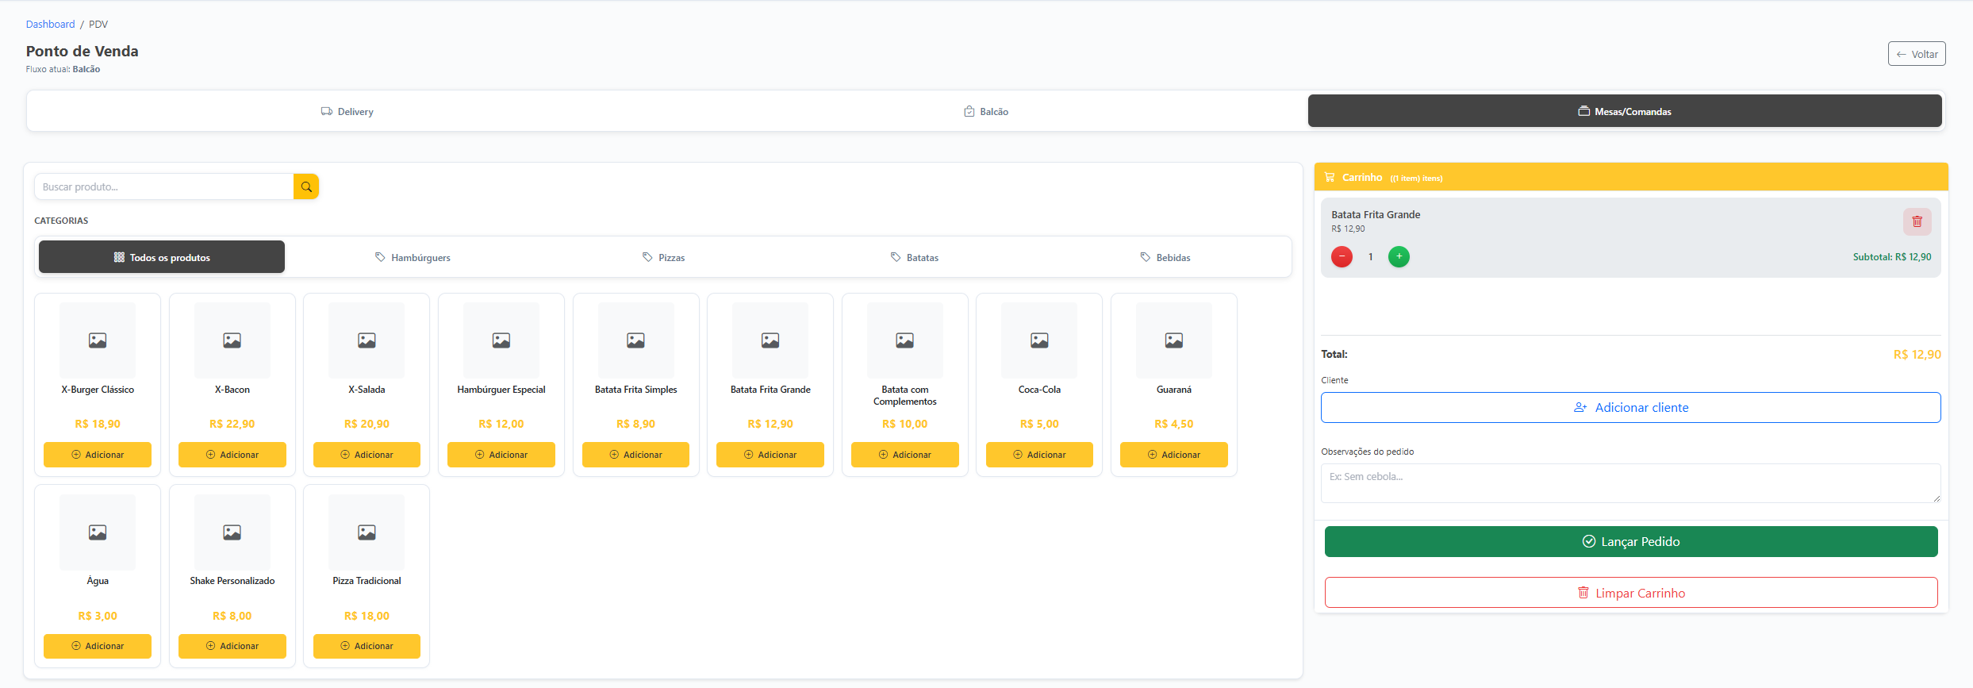Remove Batata Frita Grande with trash icon
Viewport: 1973px width, 688px height.
tap(1917, 221)
